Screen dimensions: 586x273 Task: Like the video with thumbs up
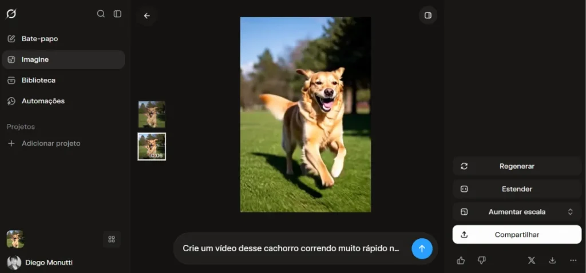click(461, 260)
